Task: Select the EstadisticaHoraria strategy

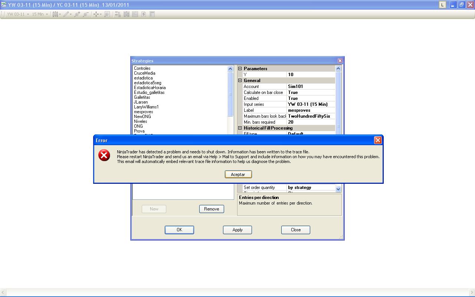Action: pos(150,88)
